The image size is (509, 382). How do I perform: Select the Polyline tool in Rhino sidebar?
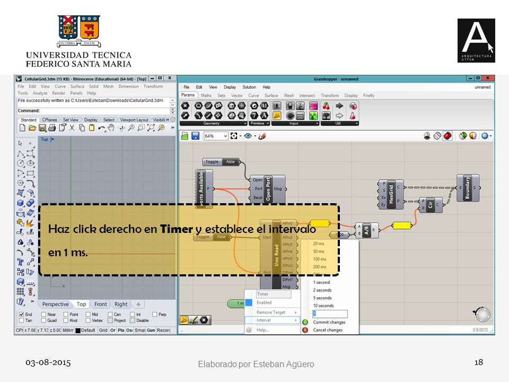(21, 153)
